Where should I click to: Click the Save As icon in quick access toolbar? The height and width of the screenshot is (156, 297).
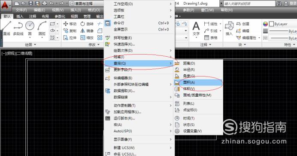pos(37,3)
